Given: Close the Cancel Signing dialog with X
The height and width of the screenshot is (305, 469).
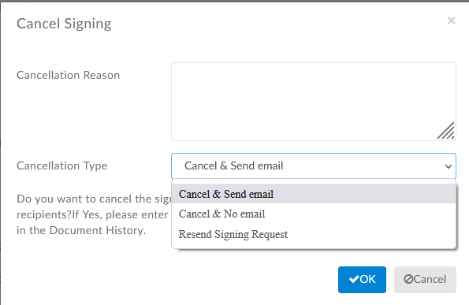Looking at the screenshot, I should (x=452, y=20).
